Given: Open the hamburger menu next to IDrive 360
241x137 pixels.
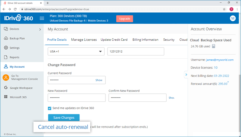Looking at the screenshot, I should coord(42,18).
